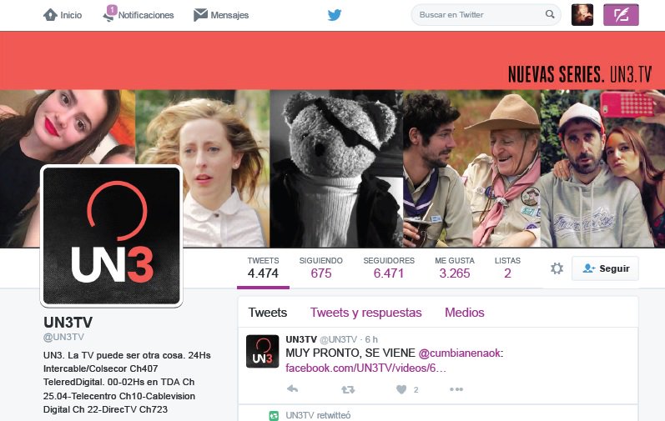Image resolution: width=665 pixels, height=421 pixels.
Task: View Me gusta 3.265 tab
Action: [x=455, y=268]
